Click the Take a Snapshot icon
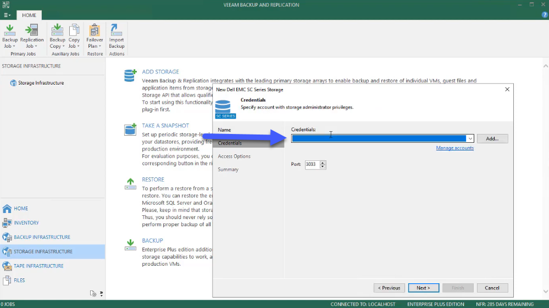 coord(130,130)
